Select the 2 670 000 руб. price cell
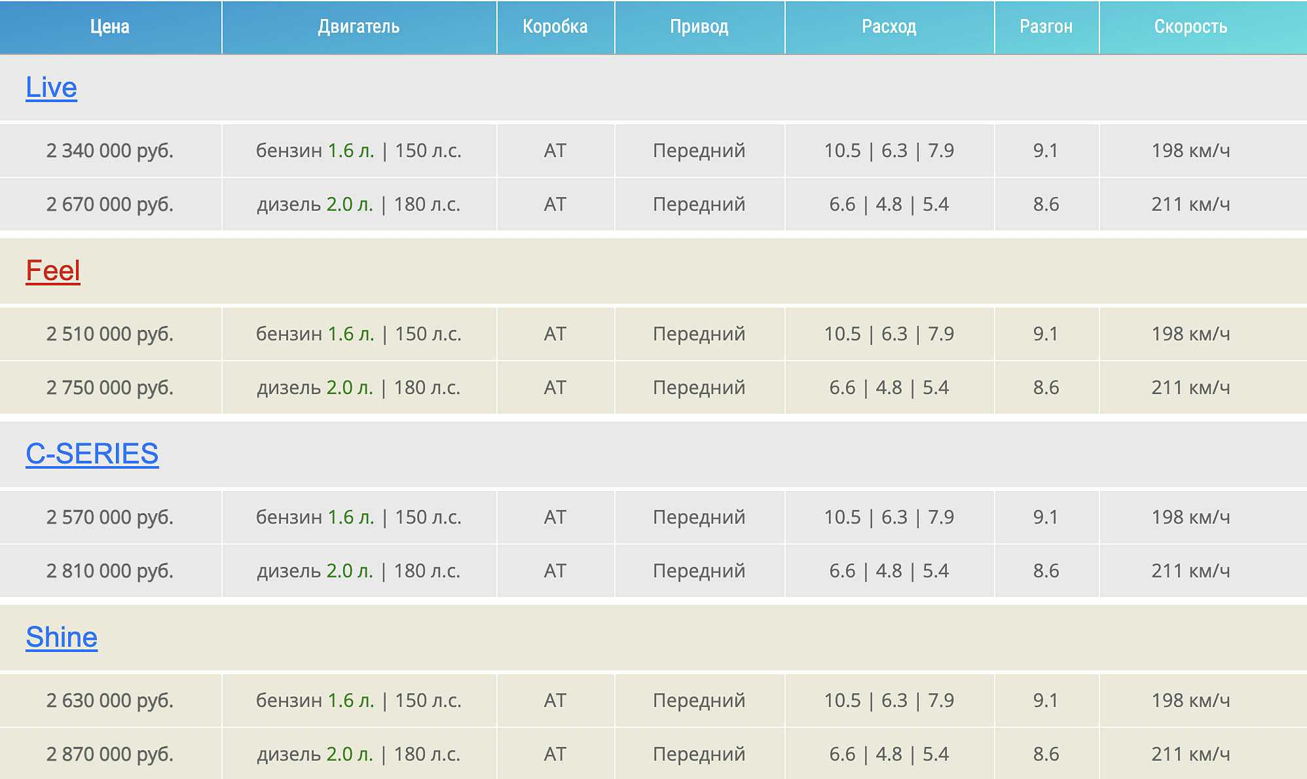The image size is (1307, 779). [x=110, y=205]
